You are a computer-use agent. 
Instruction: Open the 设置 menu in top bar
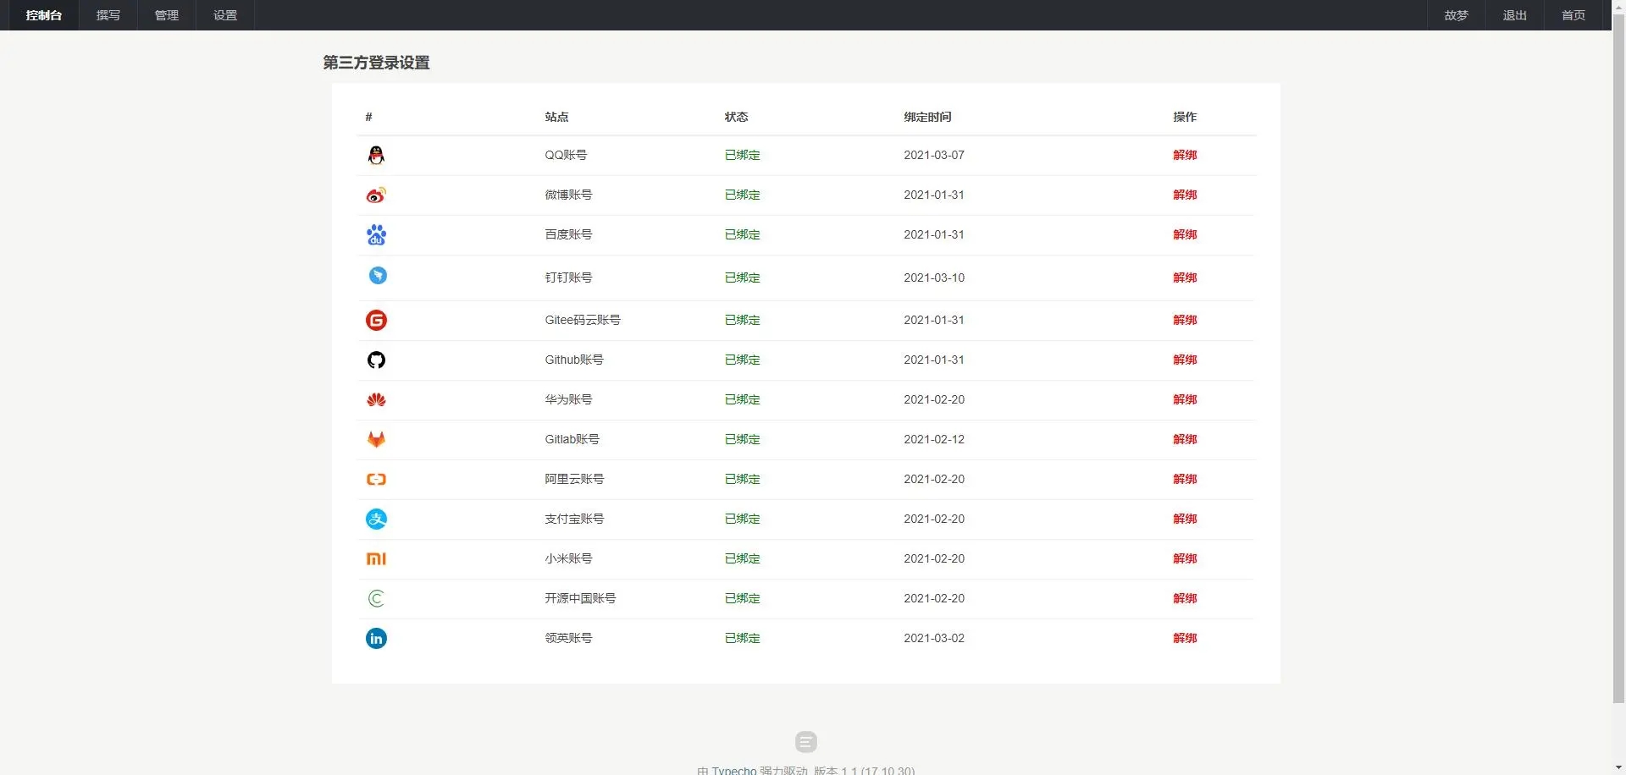tap(225, 15)
